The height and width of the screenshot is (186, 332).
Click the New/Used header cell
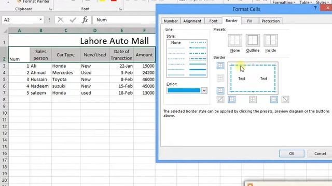pos(95,55)
